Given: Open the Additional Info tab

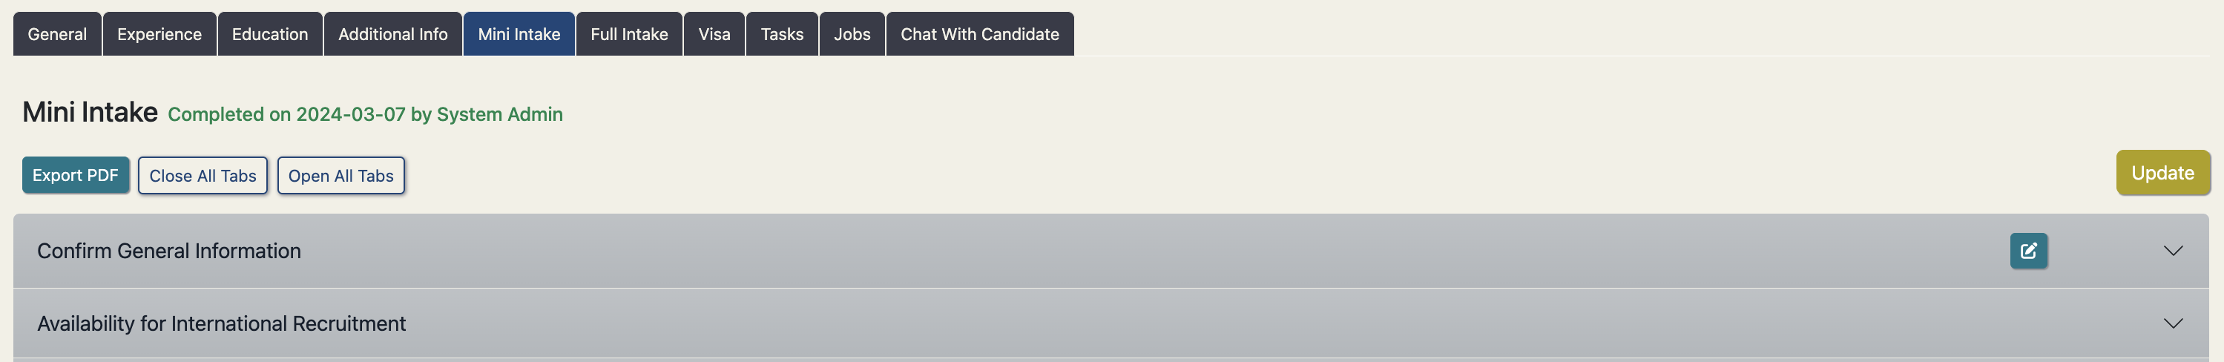Looking at the screenshot, I should click(393, 35).
